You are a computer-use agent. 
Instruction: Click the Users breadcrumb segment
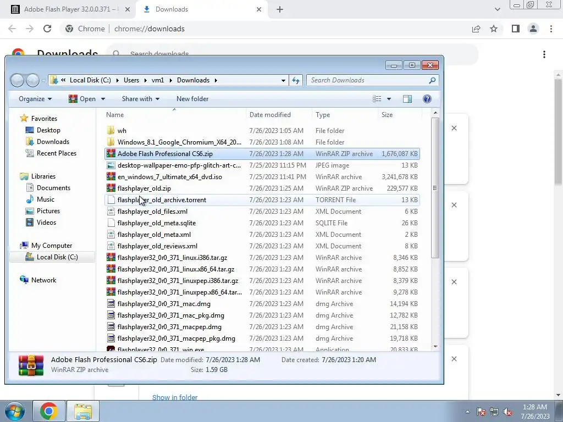click(131, 80)
